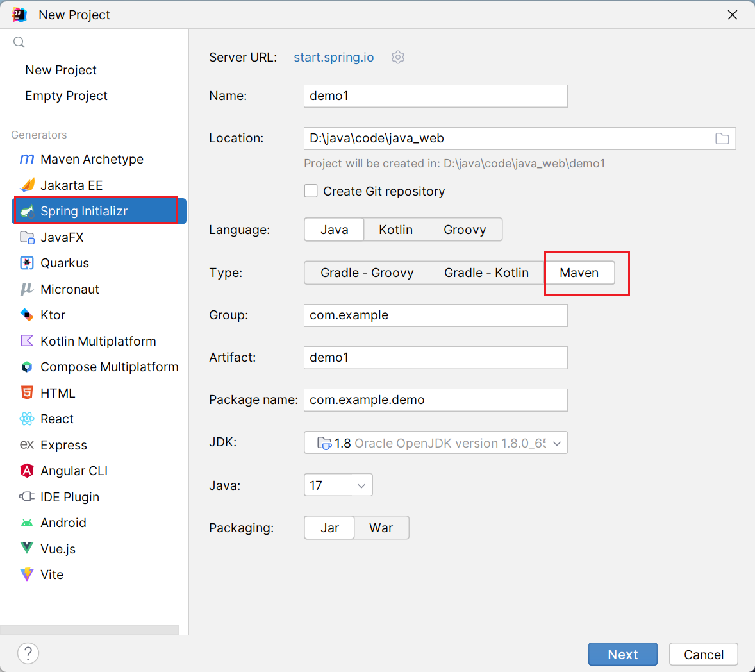Click the generator search field
The image size is (755, 672).
pos(94,42)
